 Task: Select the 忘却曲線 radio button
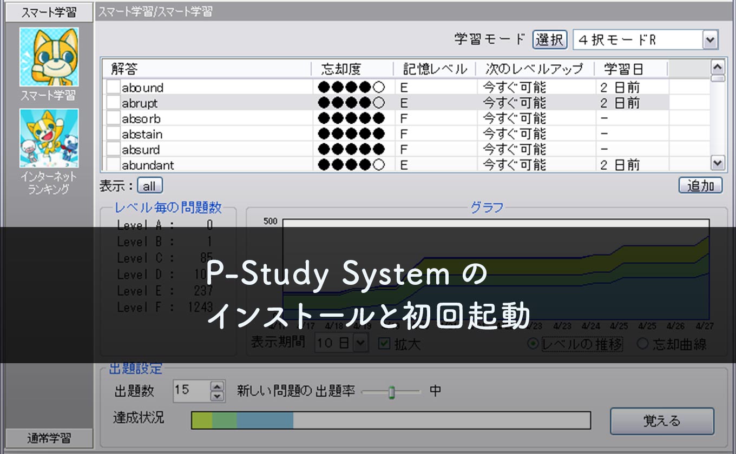click(643, 344)
